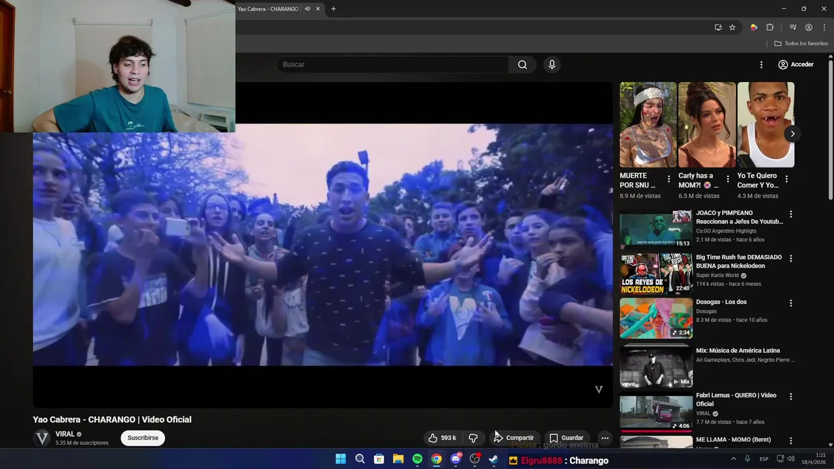Open Yo Te Quiero Comer short thumbnail
The width and height of the screenshot is (834, 469).
pyautogui.click(x=766, y=125)
